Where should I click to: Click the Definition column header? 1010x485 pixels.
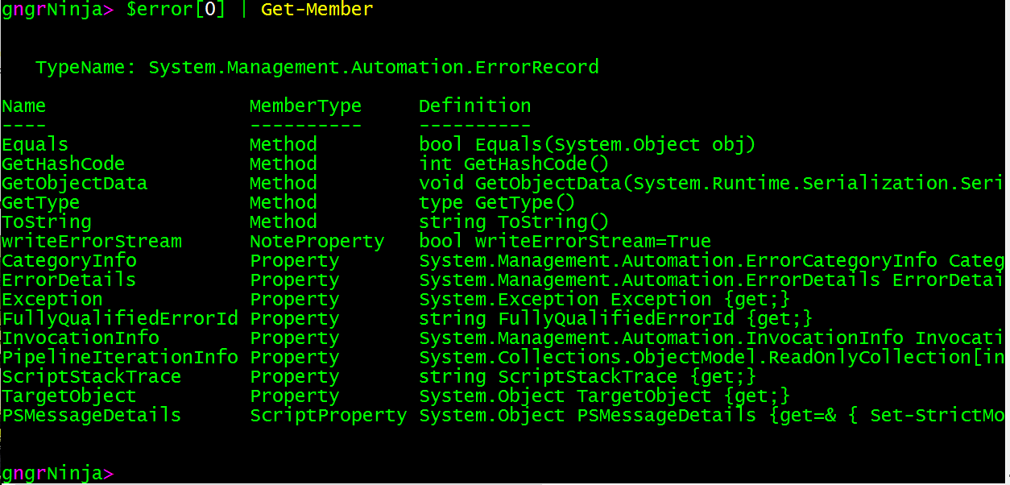(474, 106)
